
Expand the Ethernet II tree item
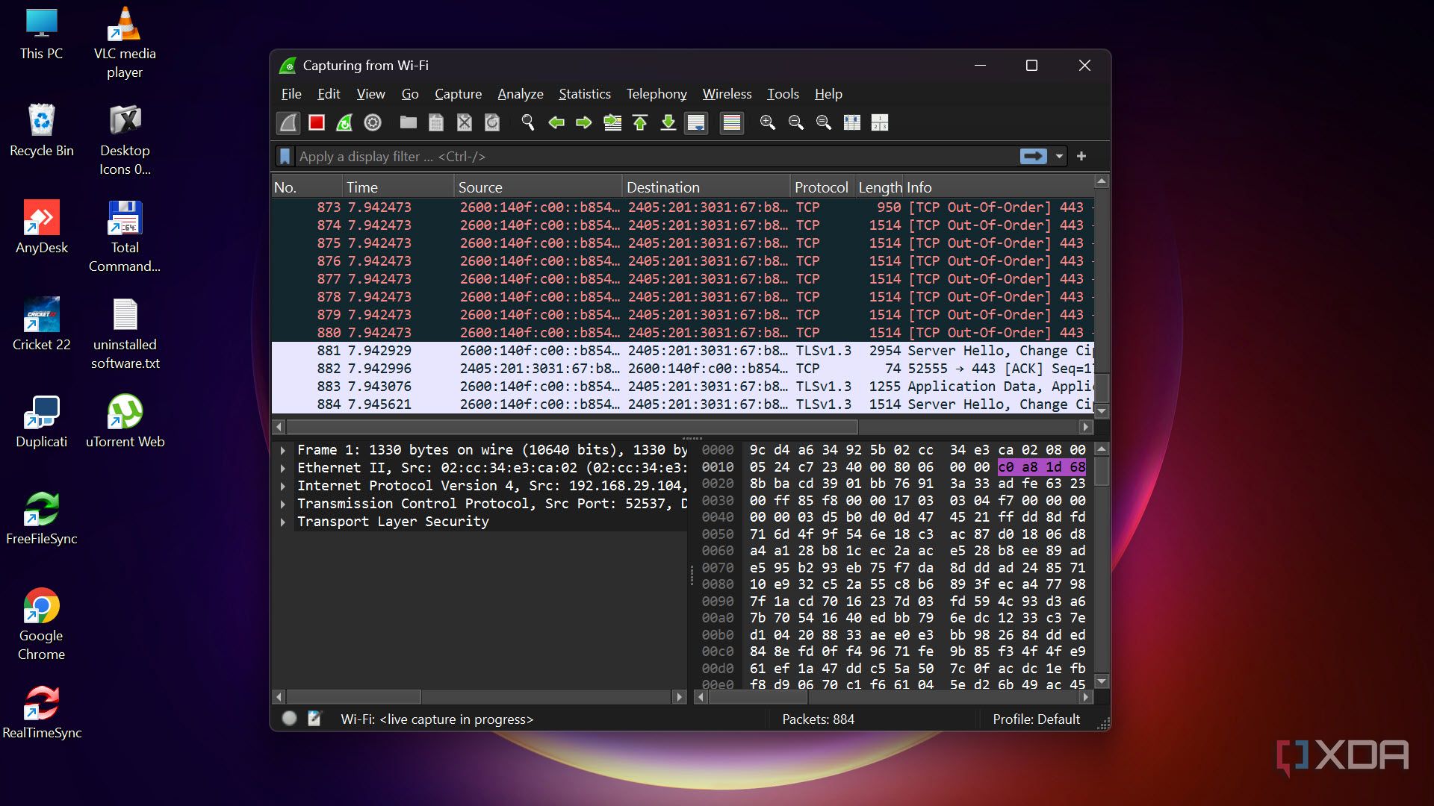(x=283, y=468)
